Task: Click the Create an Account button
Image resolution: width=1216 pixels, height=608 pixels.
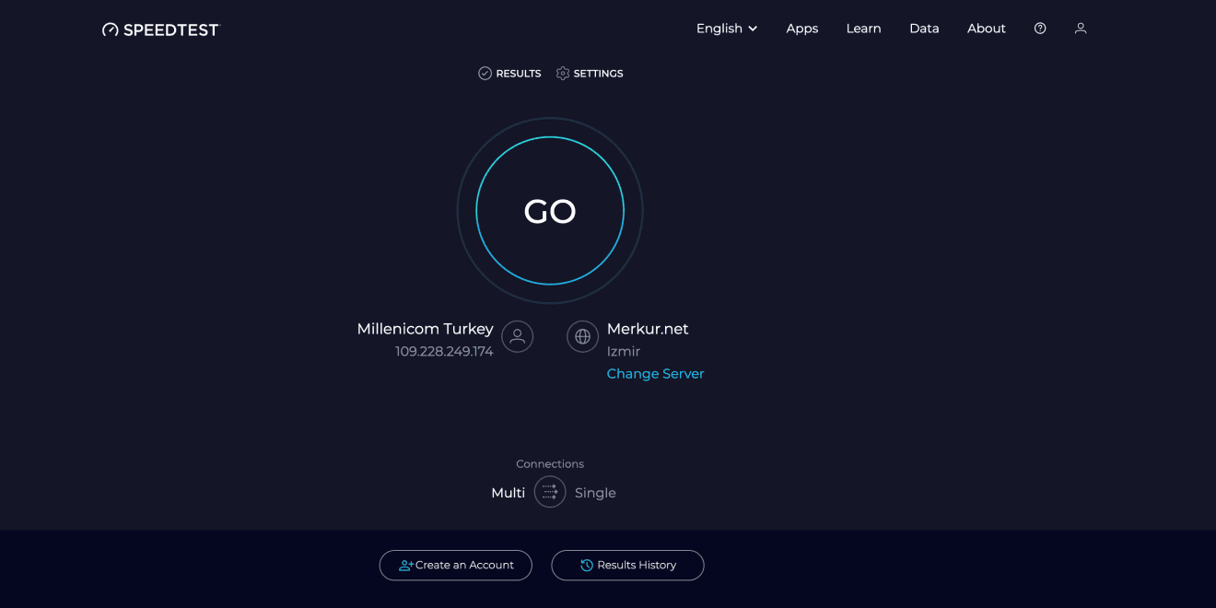Action: tap(456, 565)
